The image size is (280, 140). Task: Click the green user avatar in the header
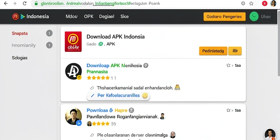tap(254, 16)
